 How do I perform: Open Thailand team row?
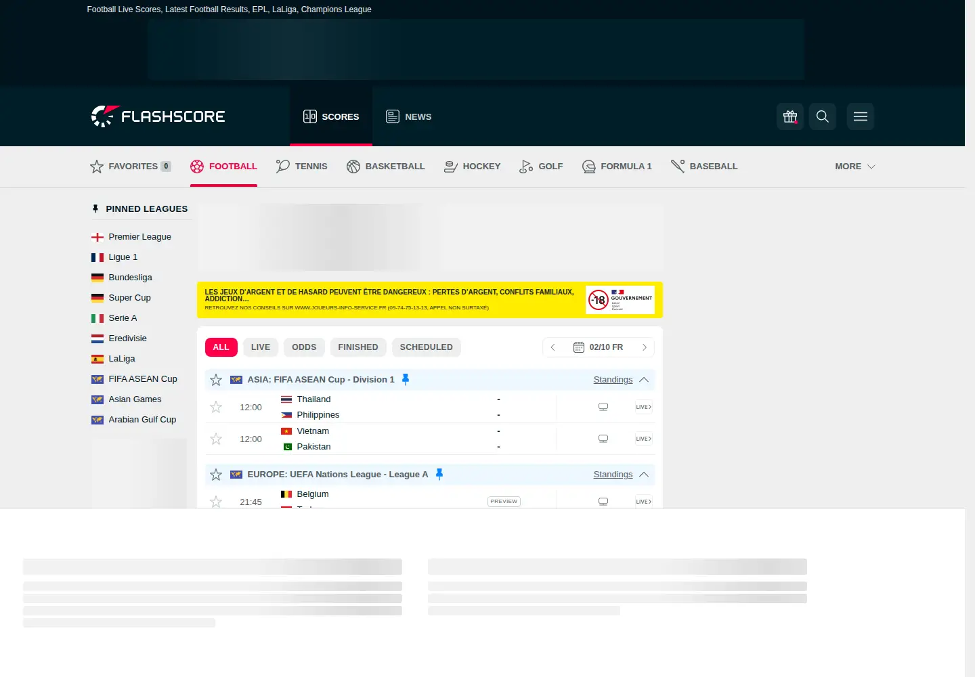pyautogui.click(x=306, y=399)
